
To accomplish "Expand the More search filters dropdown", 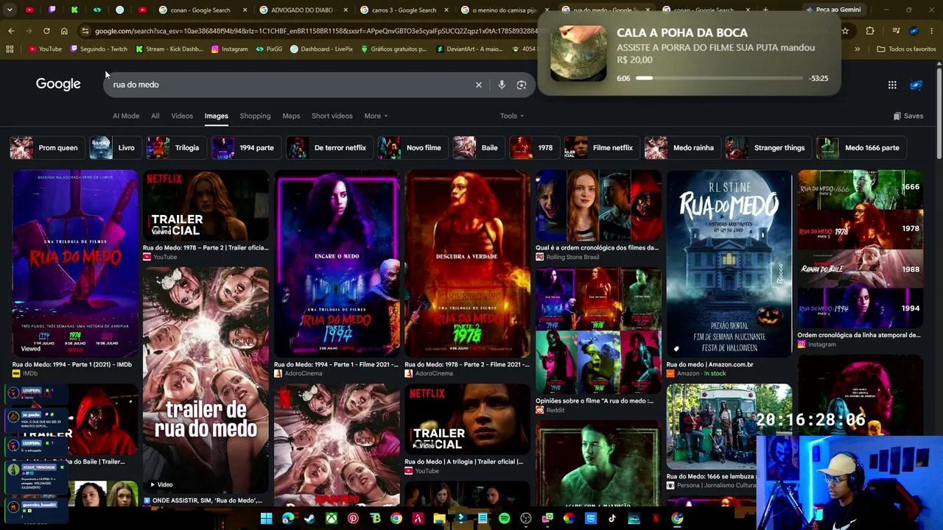I will [376, 116].
